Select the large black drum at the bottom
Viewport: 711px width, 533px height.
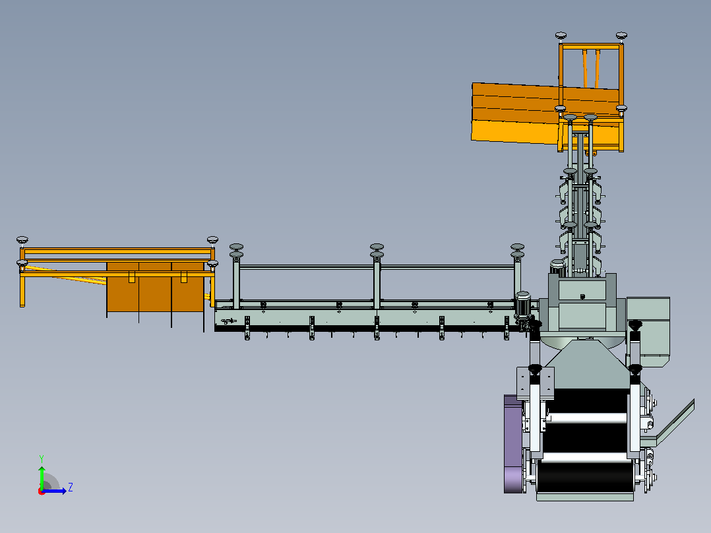(x=584, y=477)
